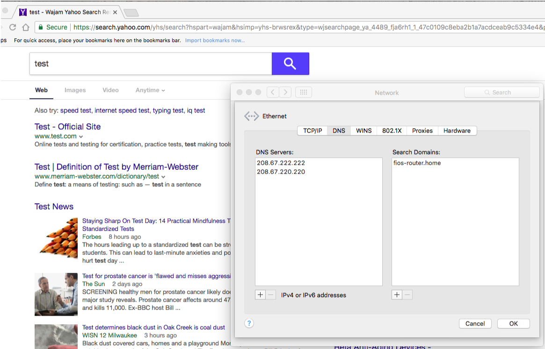Close the Wajam Yahoo Search tab
Viewport: 545px width, 349px height.
point(115,12)
